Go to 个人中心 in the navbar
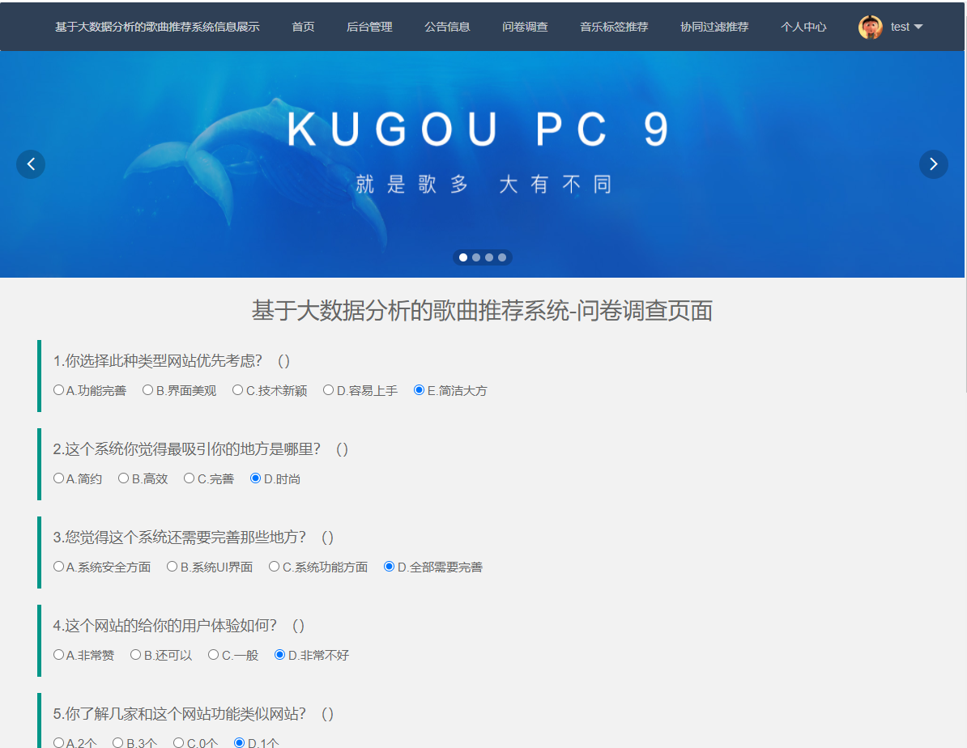Image resolution: width=967 pixels, height=748 pixels. point(803,27)
